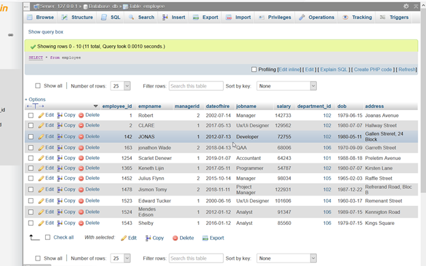The width and height of the screenshot is (426, 266).
Task: Click the Refresh link
Action: [x=407, y=70]
